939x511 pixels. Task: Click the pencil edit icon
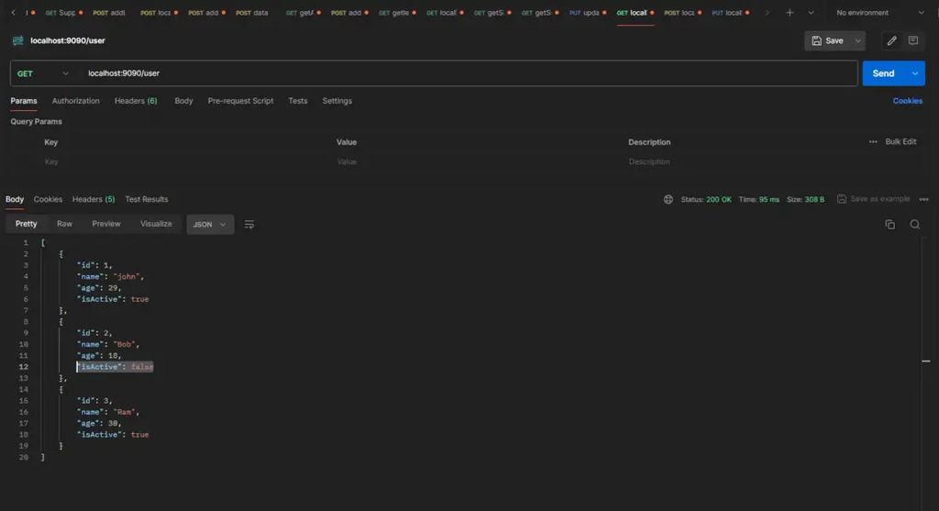(891, 40)
